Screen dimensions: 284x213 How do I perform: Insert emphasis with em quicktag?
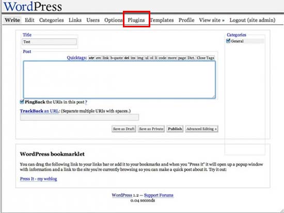(x=98, y=58)
